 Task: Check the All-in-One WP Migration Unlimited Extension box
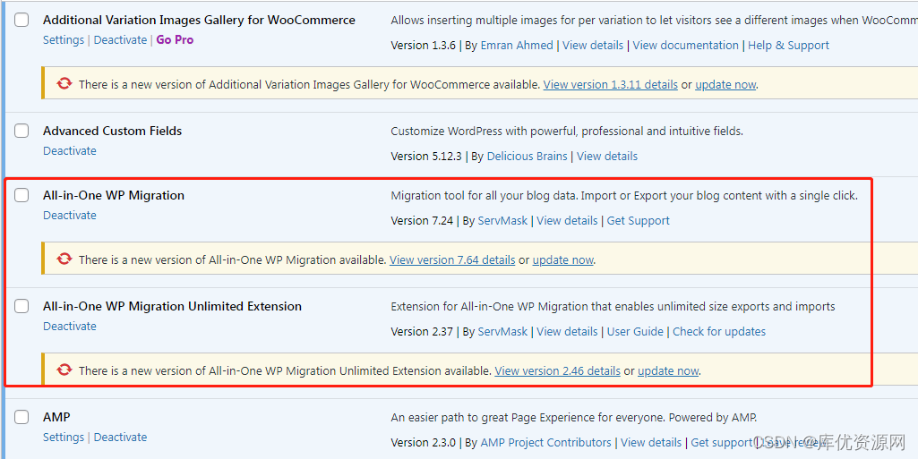coord(21,306)
